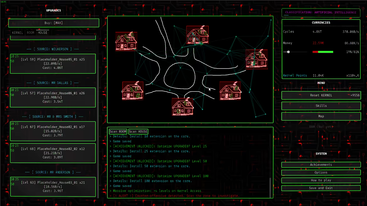
Task: Click the Scan HOUSE button
Action: 138,131
